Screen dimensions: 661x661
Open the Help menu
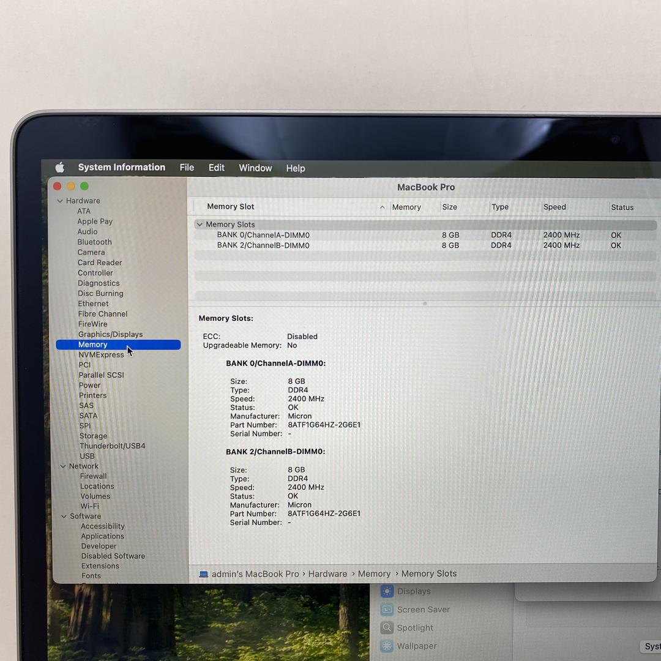(296, 168)
